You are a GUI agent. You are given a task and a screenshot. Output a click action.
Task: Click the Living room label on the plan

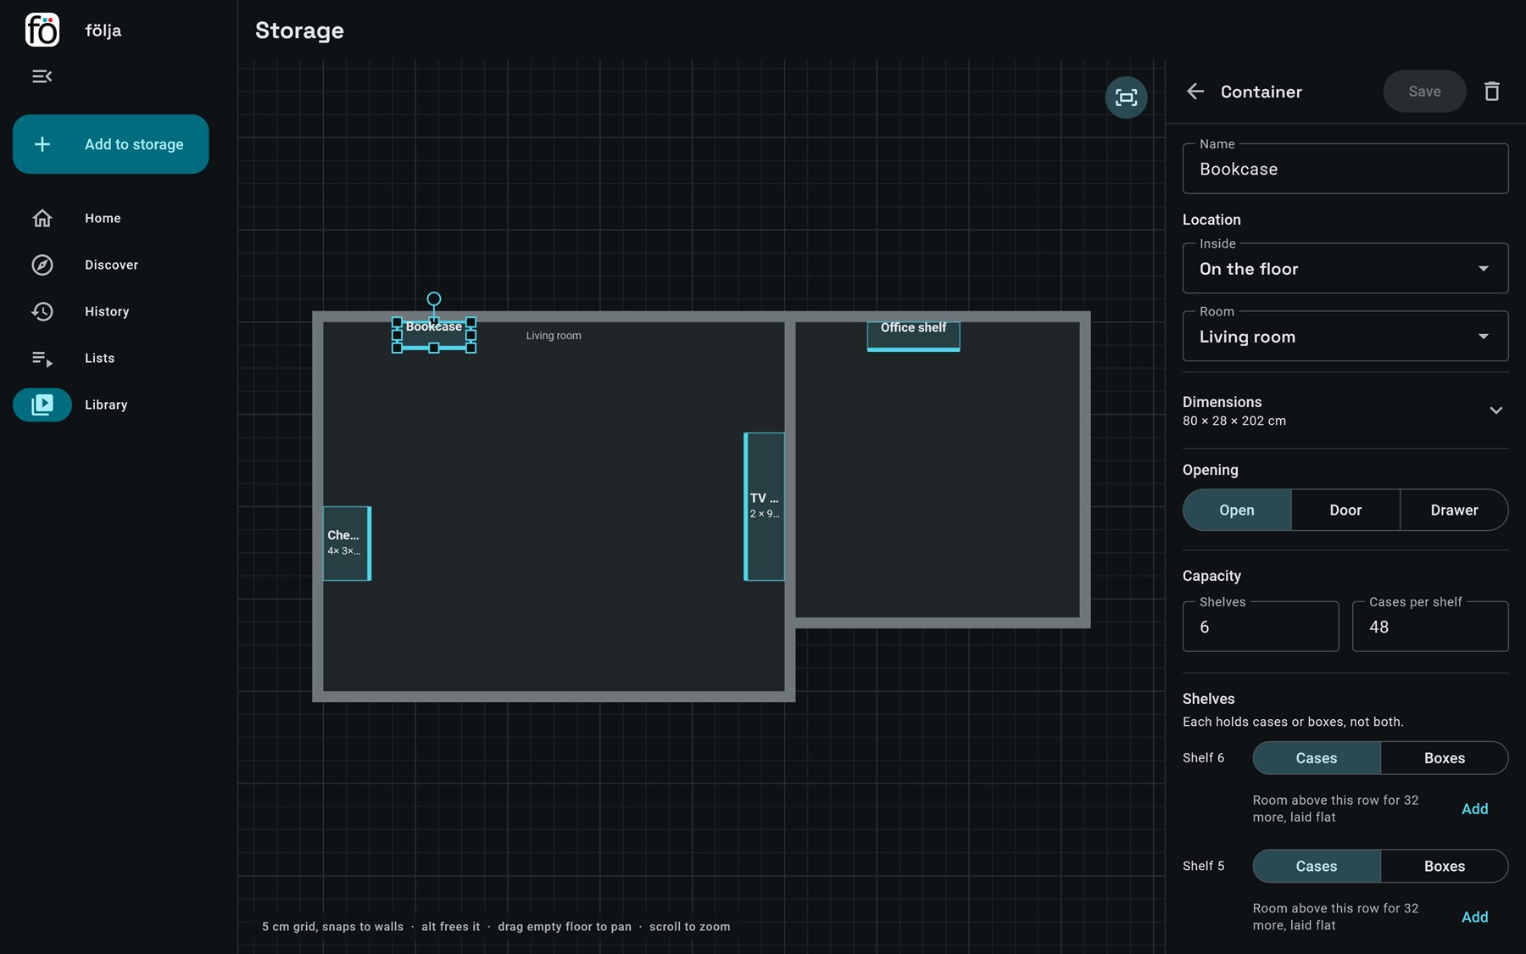click(x=554, y=336)
